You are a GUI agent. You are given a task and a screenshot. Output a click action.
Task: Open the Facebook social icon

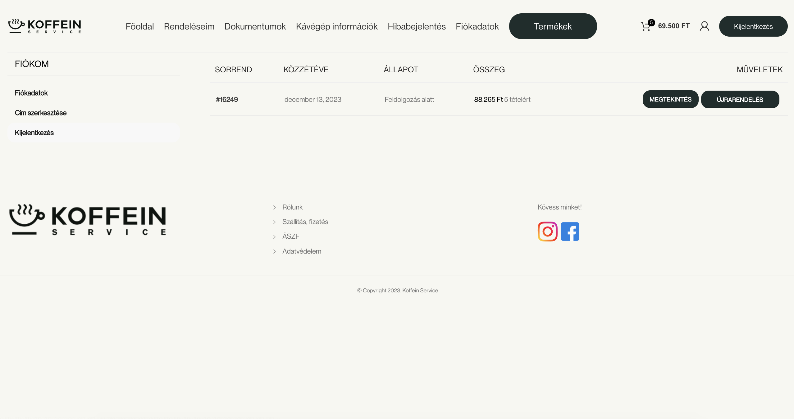570,232
